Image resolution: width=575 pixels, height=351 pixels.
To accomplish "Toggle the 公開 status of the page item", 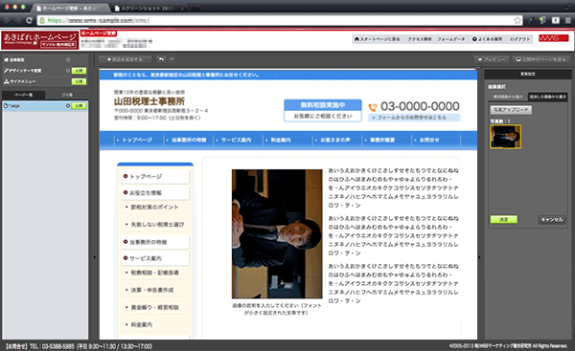I will [x=79, y=106].
